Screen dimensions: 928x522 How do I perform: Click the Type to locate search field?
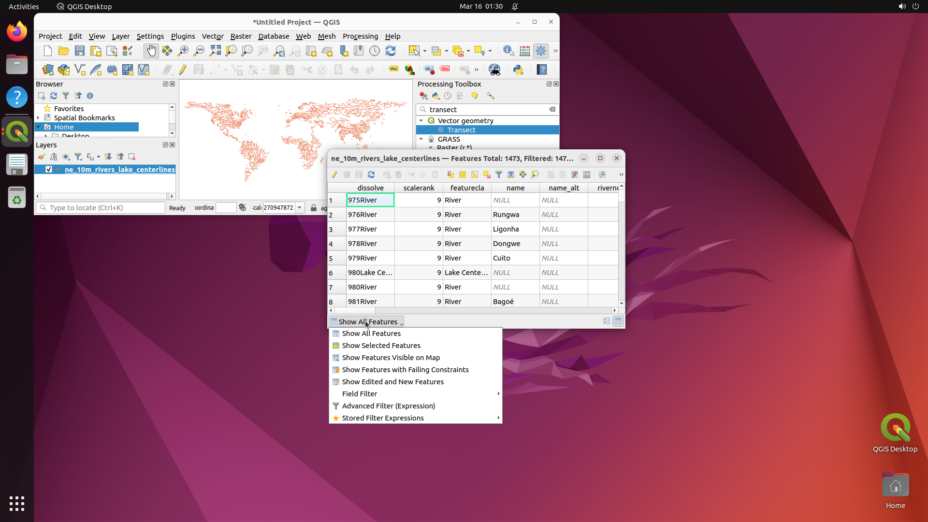(x=100, y=207)
